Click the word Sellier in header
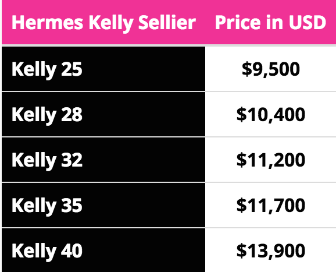The height and width of the screenshot is (272, 336). 167,22
